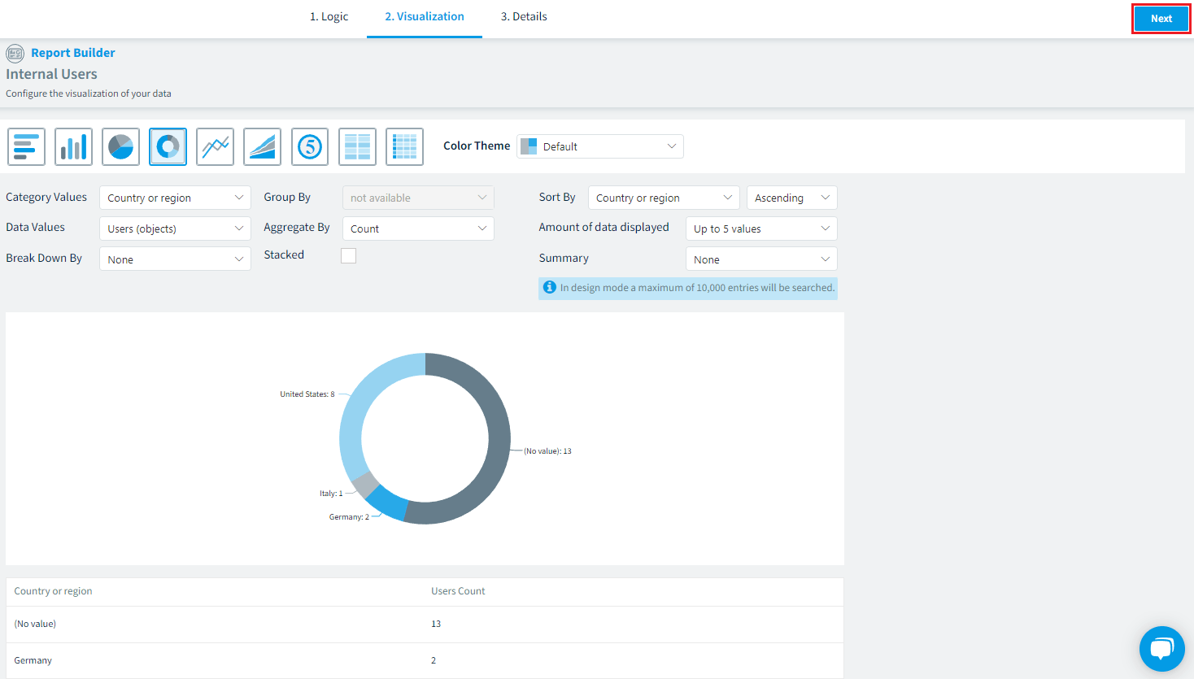Screen dimensions: 1194x679
Task: Select the horizontal bar chart icon
Action: pos(26,146)
